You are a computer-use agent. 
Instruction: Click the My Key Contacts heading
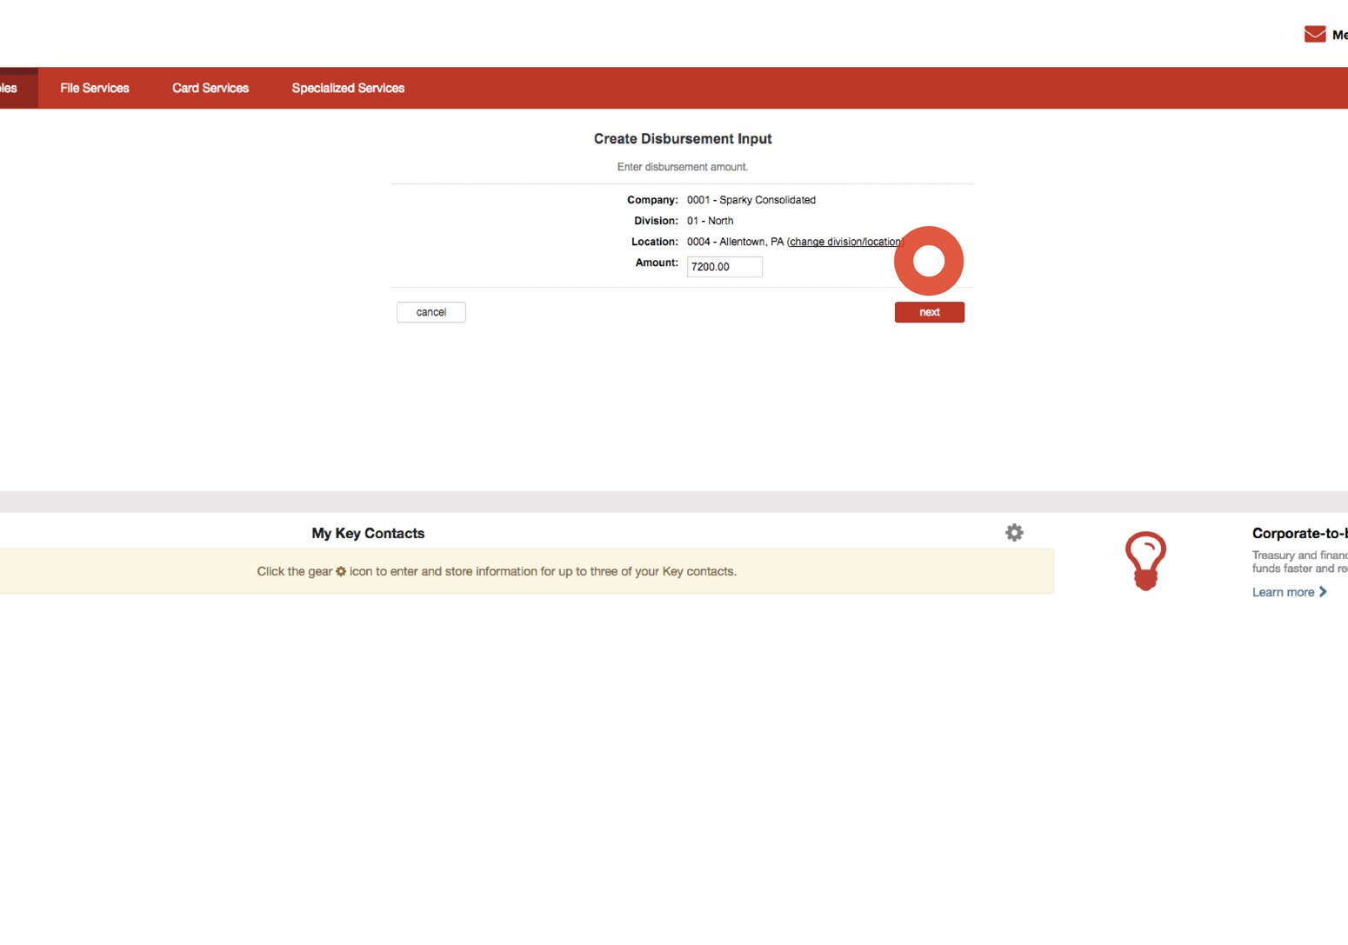click(x=367, y=532)
